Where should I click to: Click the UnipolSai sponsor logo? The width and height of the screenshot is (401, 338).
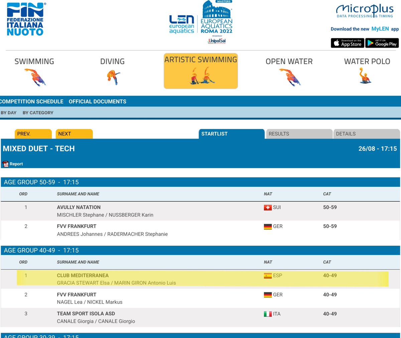click(x=217, y=41)
